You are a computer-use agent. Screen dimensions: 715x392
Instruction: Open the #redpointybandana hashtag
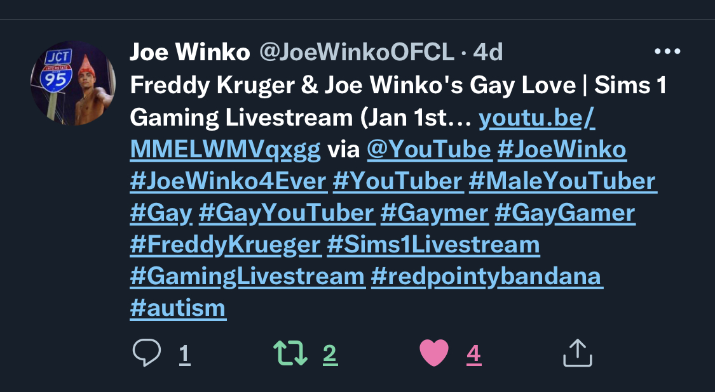tap(486, 277)
